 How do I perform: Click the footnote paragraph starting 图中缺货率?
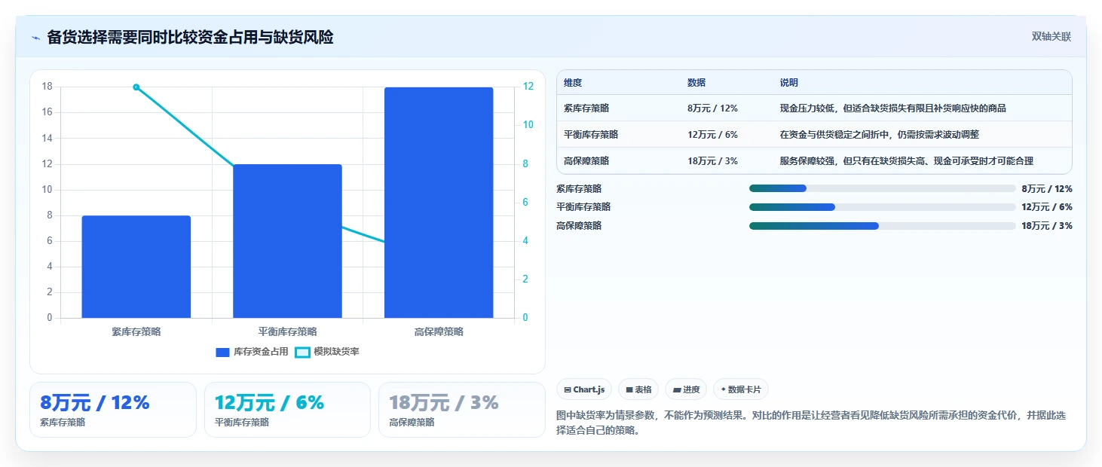click(x=810, y=423)
